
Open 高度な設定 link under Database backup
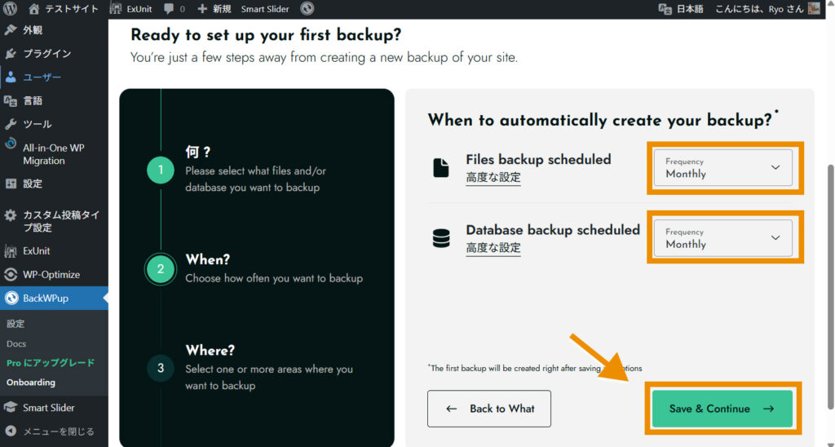point(493,248)
